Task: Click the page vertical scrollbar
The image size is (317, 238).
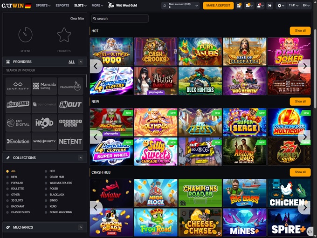Action: (315, 68)
